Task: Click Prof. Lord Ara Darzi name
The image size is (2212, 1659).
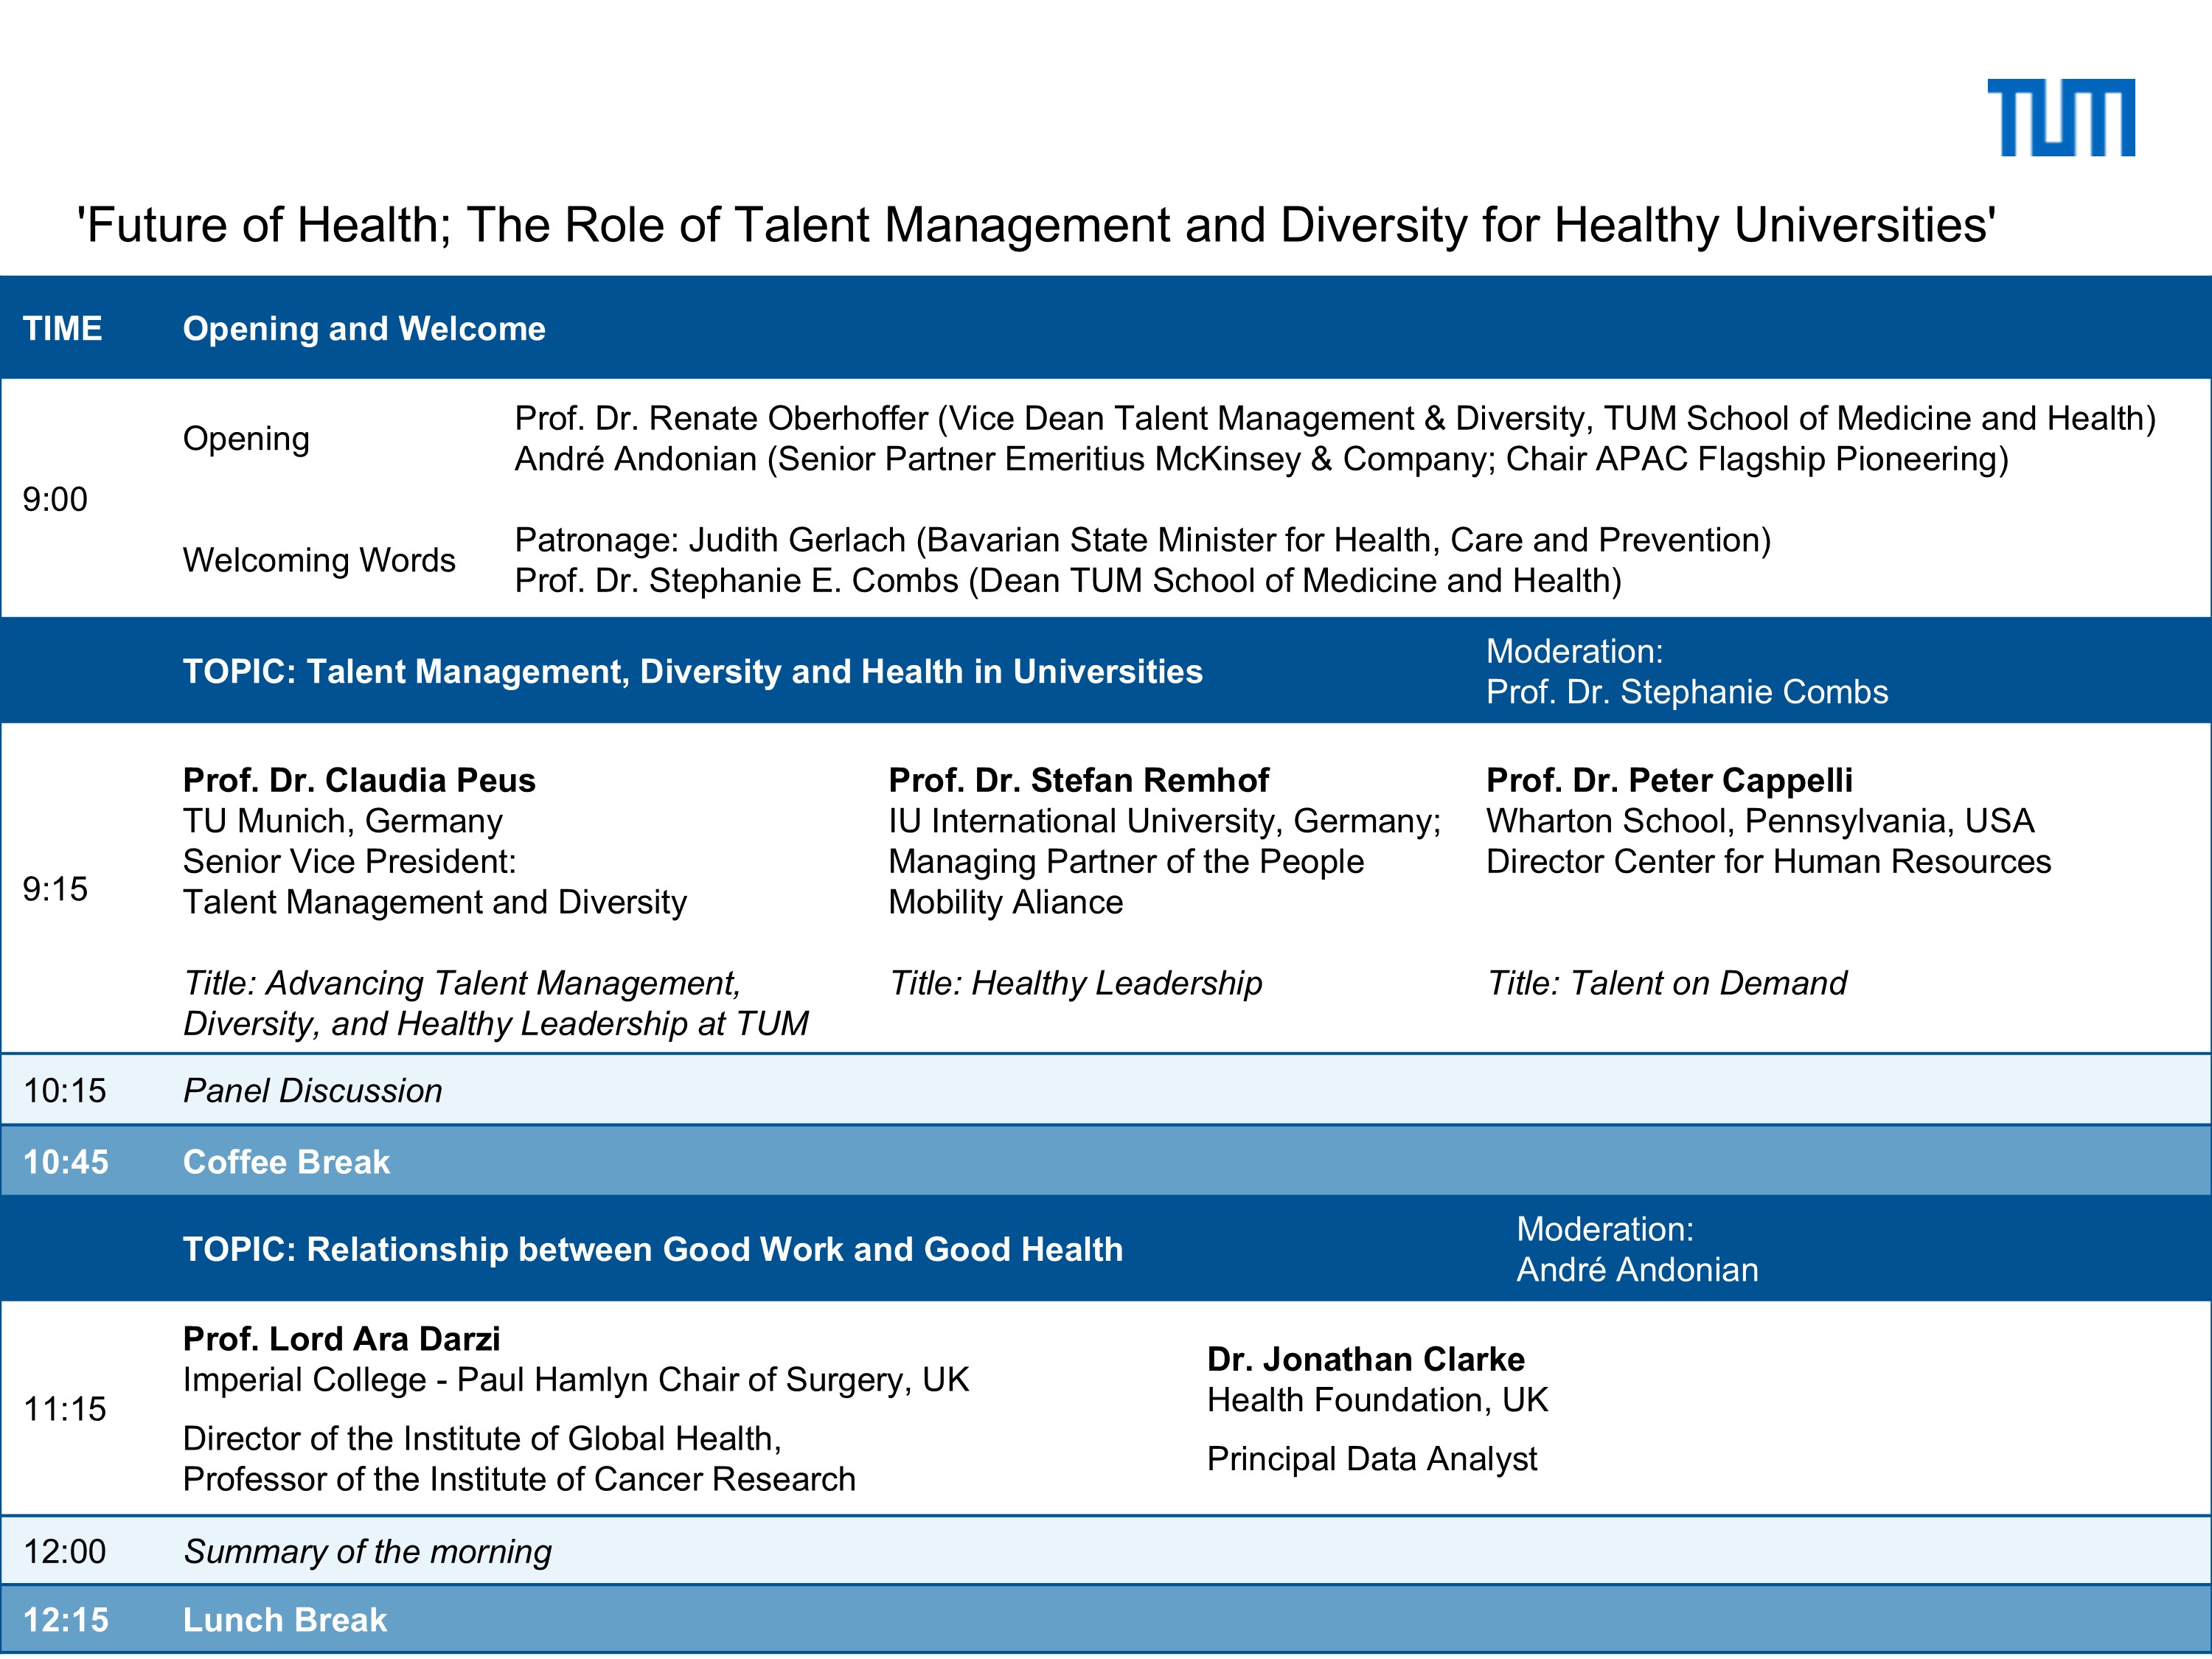Action: [341, 1339]
